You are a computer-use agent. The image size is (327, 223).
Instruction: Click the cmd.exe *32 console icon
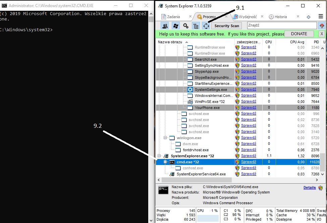(172, 162)
